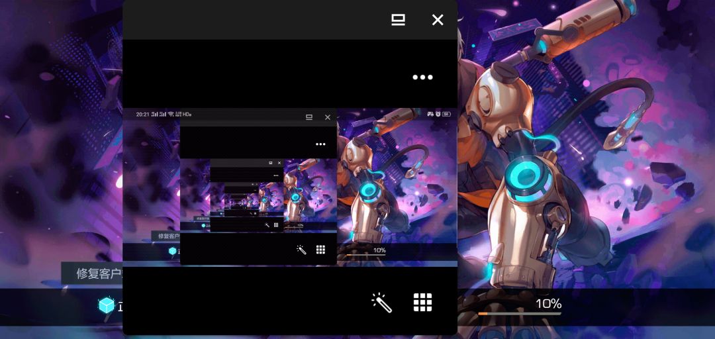Open the large three-dot more options menu
The height and width of the screenshot is (339, 715).
click(422, 77)
